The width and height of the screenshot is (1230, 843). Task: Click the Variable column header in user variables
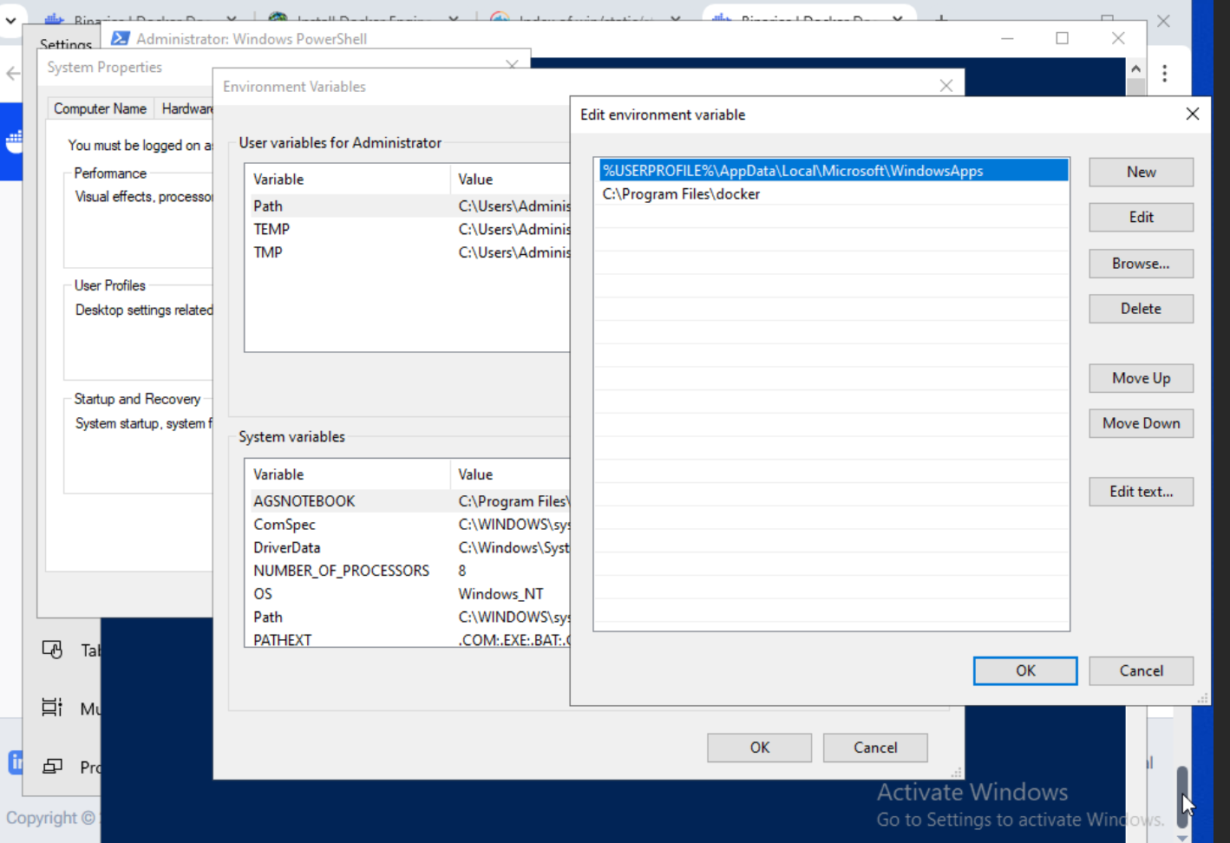(347, 180)
